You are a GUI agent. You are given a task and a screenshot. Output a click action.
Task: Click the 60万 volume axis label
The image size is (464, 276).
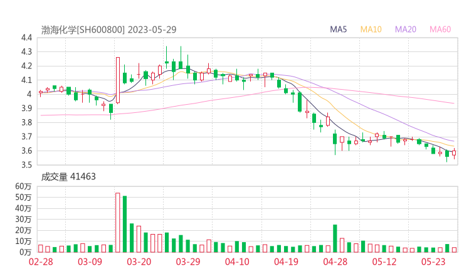pos(23,186)
